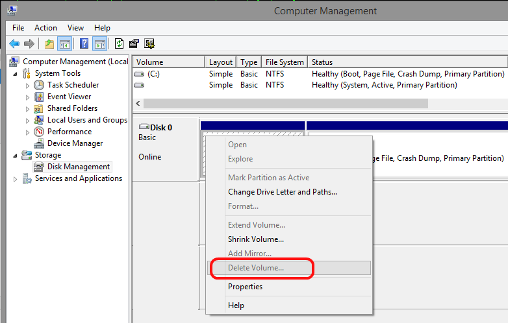Click the Refresh toolbar icon
Image resolution: width=508 pixels, height=323 pixels.
pos(120,43)
